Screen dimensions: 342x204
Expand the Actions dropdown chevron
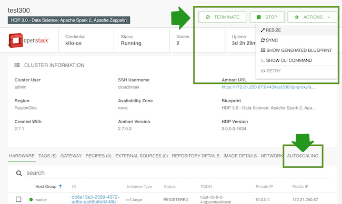pyautogui.click(x=329, y=17)
